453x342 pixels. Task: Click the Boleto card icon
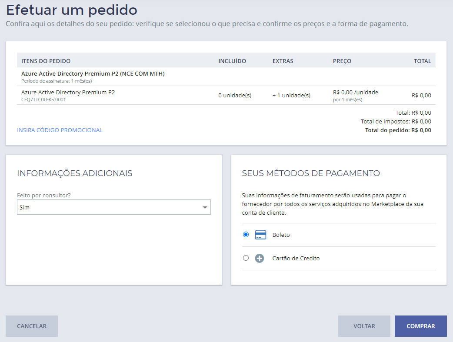(260, 235)
